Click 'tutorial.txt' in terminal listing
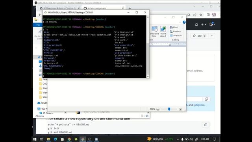Screen dimensions: 252x142 click(x=122, y=63)
